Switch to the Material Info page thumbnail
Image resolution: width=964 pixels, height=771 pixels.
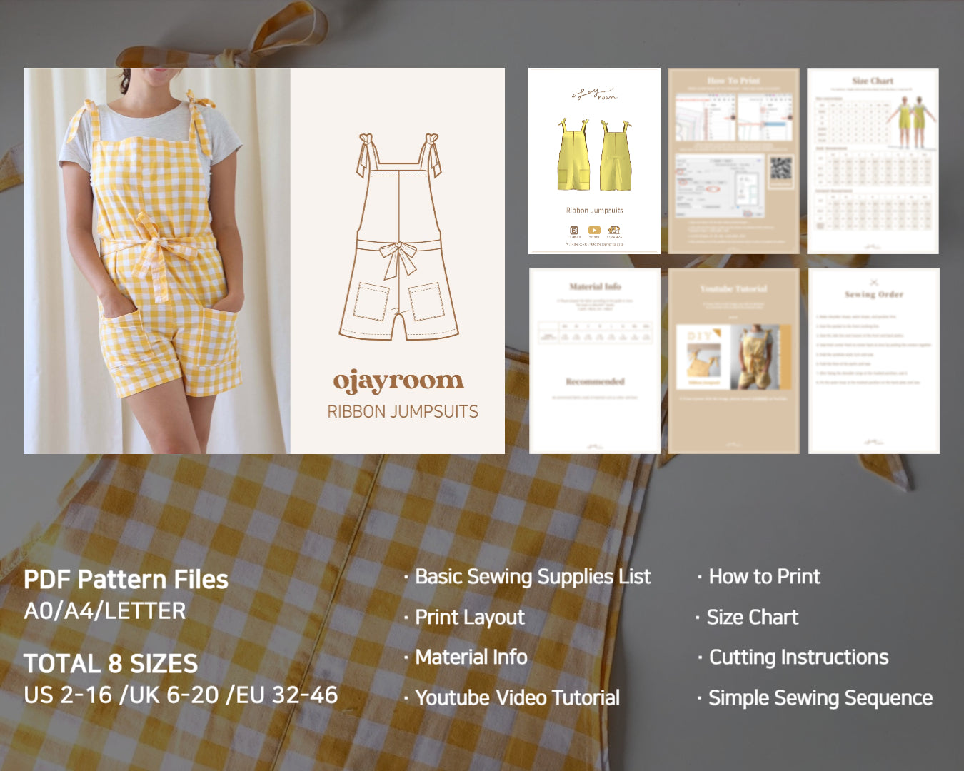pyautogui.click(x=594, y=361)
